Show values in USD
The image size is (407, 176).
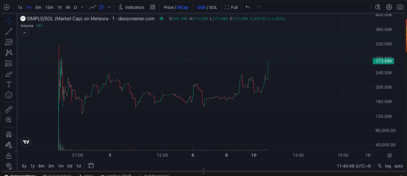click(201, 7)
